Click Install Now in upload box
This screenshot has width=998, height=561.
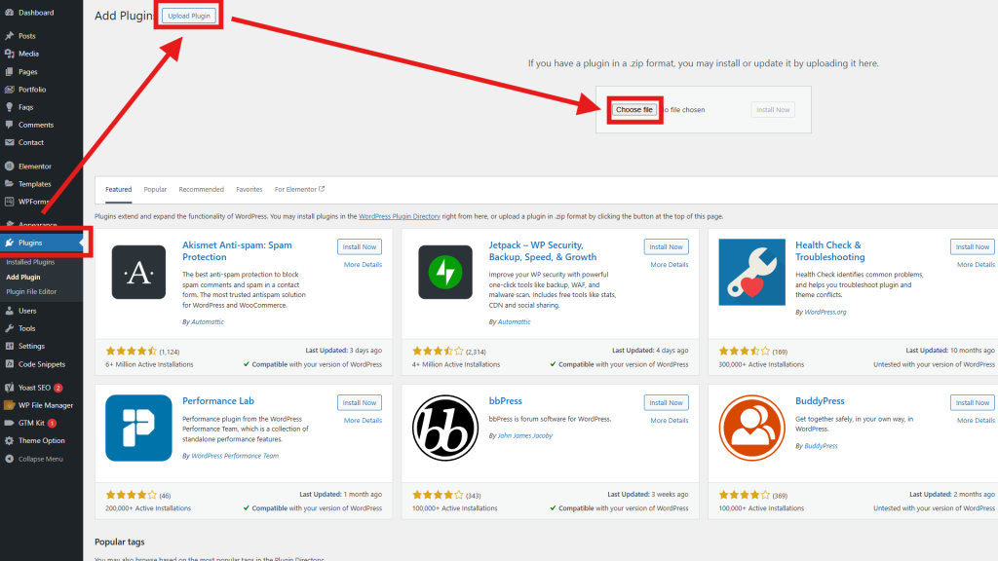tap(773, 110)
